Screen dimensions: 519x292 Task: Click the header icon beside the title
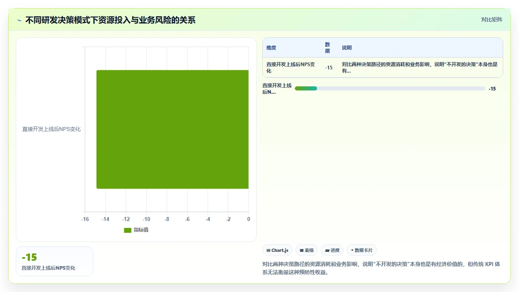[x=19, y=20]
